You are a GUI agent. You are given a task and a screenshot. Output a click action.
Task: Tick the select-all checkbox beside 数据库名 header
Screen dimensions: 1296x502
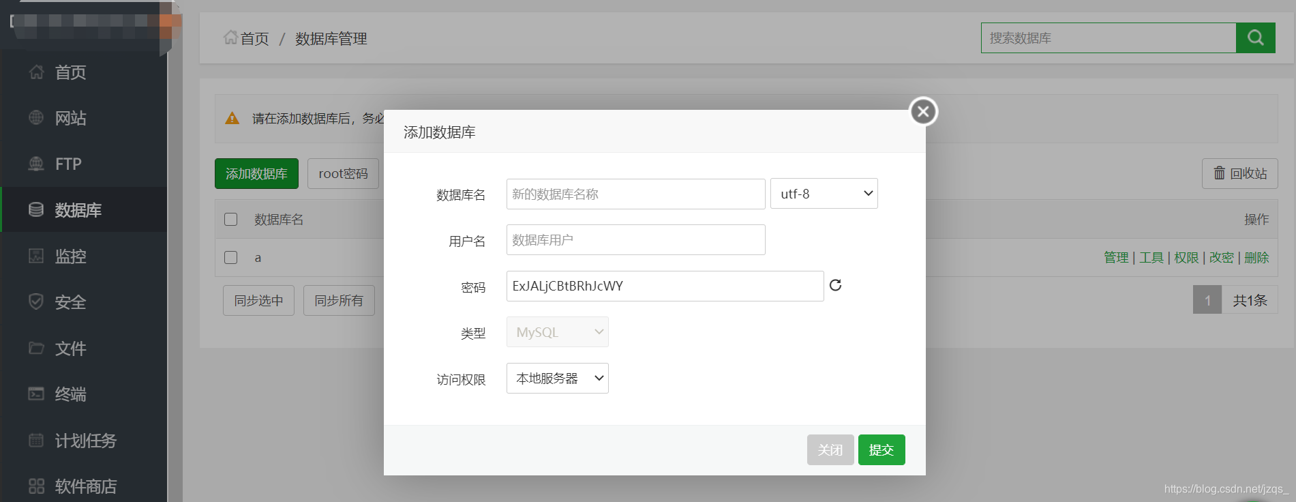[231, 219]
